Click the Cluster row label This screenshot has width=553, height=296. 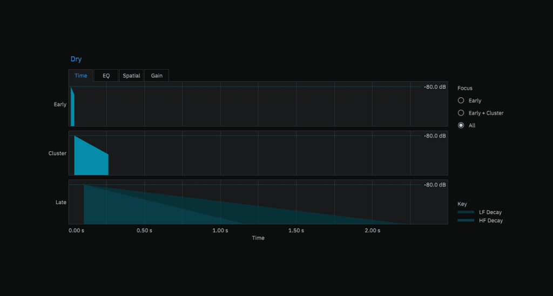click(x=57, y=153)
